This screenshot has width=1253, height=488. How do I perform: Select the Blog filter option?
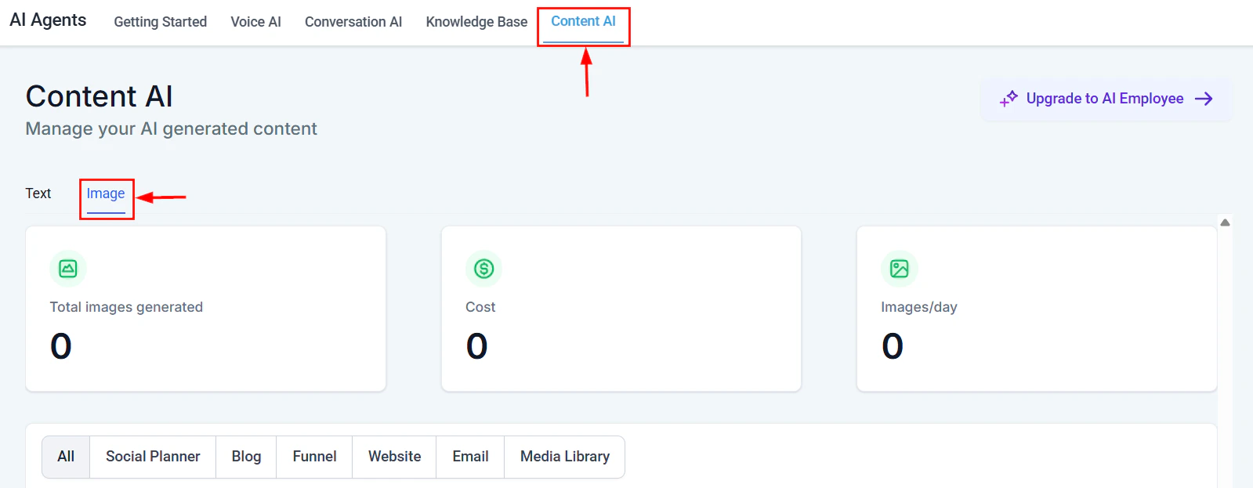pos(245,457)
